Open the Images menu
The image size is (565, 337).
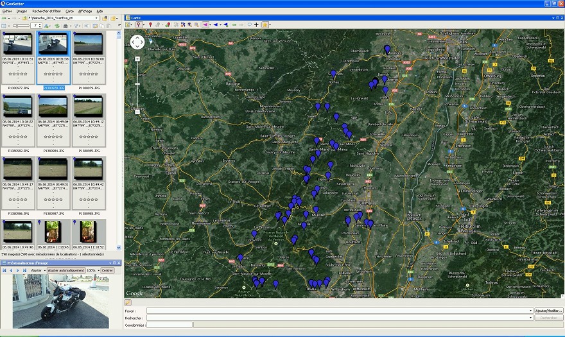[x=22, y=11]
